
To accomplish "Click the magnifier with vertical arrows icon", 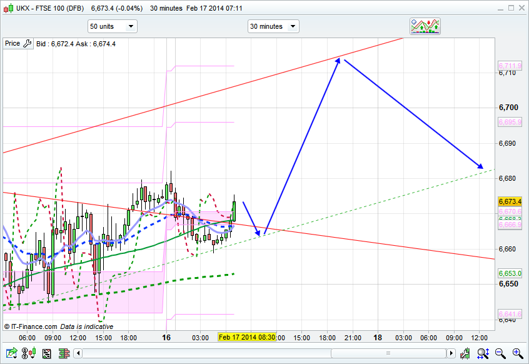I will point(483,354).
